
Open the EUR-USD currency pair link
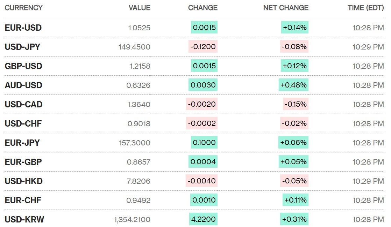[x=23, y=28]
